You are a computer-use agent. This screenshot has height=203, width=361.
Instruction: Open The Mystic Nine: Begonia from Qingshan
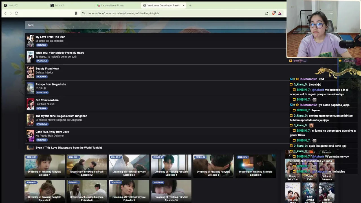click(155, 120)
